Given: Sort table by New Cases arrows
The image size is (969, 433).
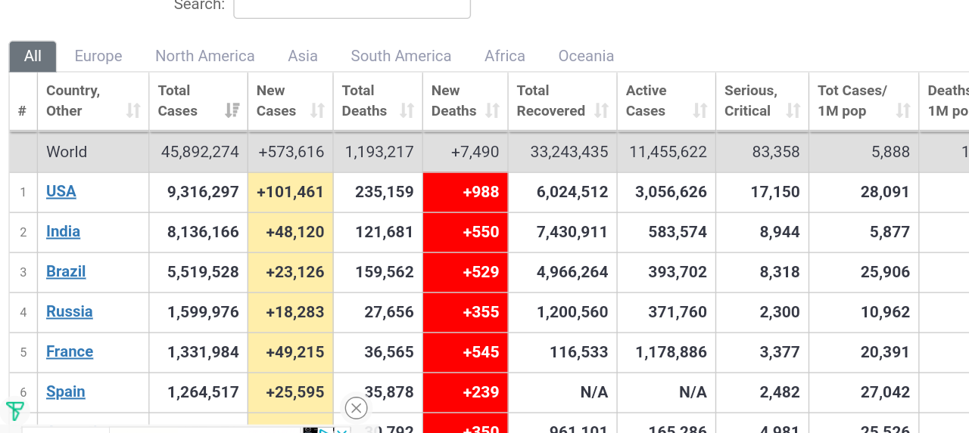Looking at the screenshot, I should [x=317, y=111].
